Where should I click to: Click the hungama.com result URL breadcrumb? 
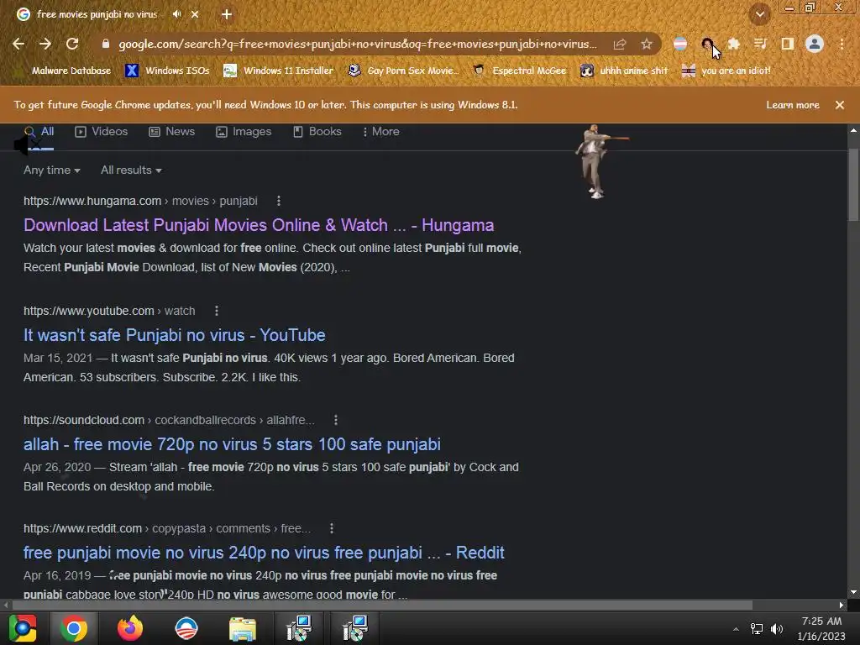click(140, 201)
